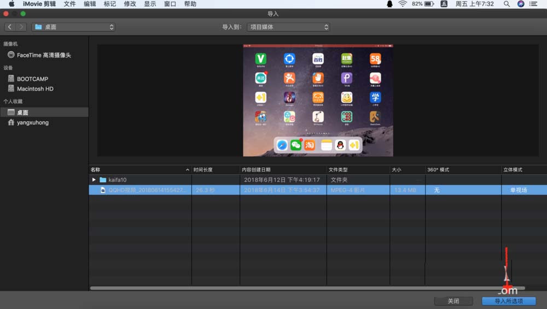Click the 2018年6月14日 creation date cell
The width and height of the screenshot is (547, 309).
click(282, 190)
